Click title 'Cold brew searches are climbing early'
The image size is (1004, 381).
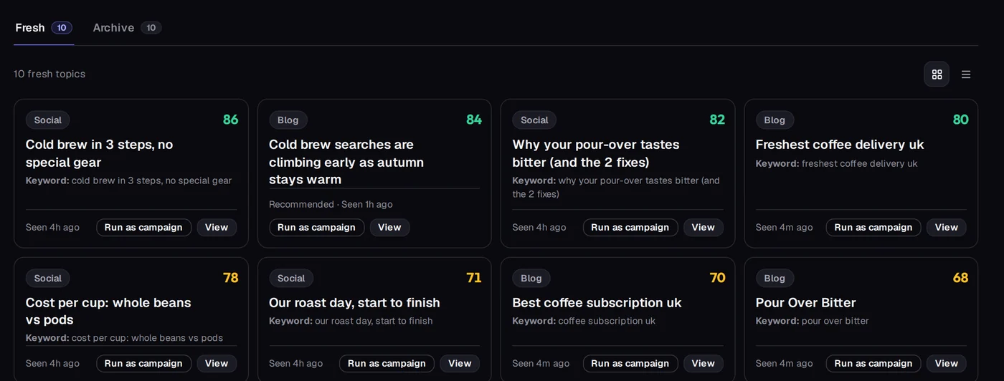pyautogui.click(x=346, y=162)
